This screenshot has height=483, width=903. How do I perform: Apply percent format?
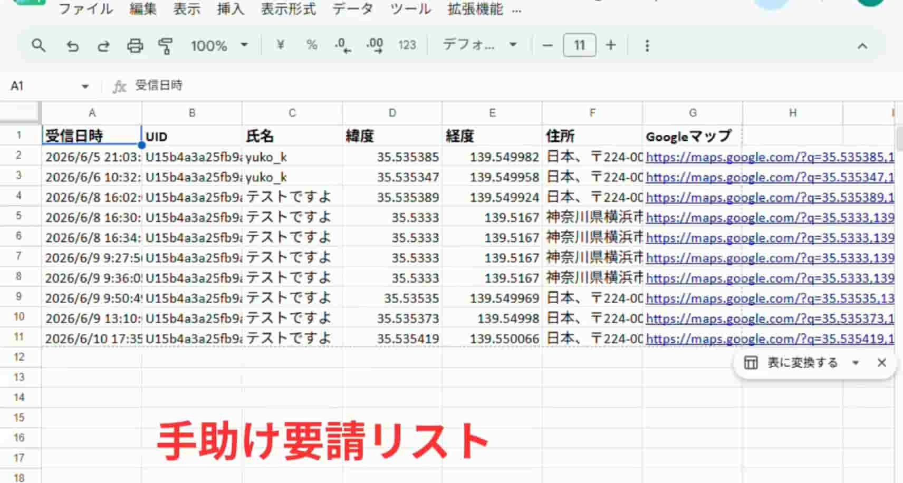tap(312, 45)
